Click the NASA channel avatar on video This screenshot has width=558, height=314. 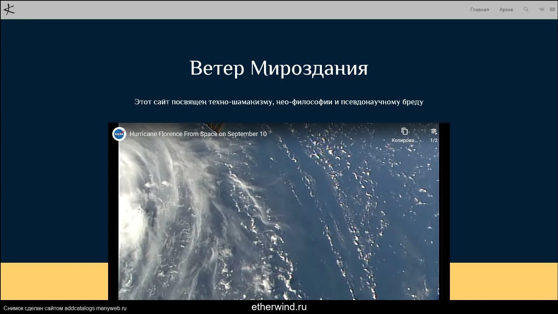[119, 134]
